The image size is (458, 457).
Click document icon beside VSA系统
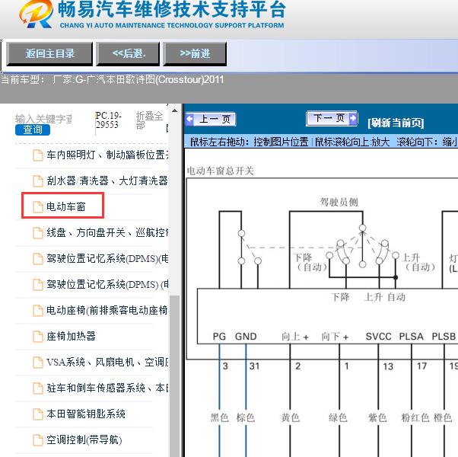click(38, 363)
